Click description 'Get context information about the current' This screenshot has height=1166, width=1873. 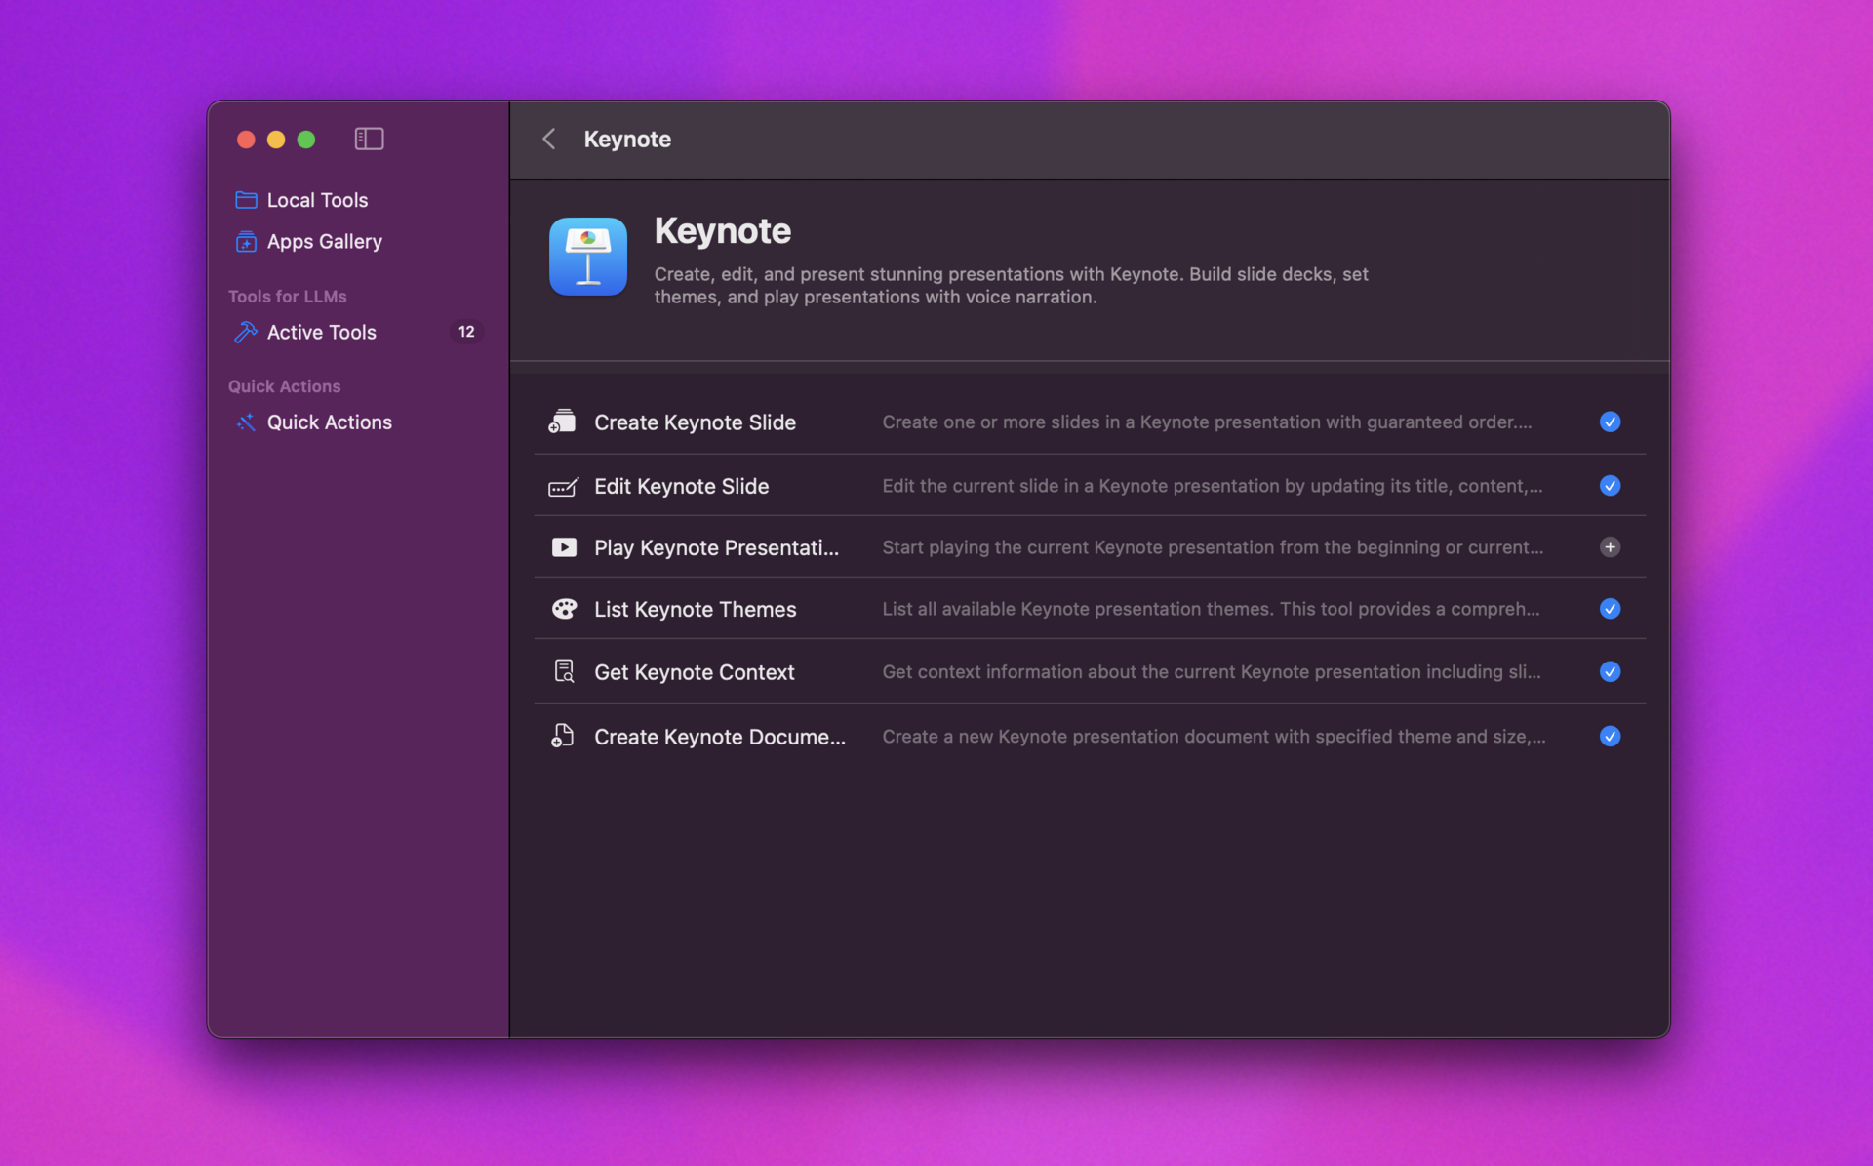click(1212, 671)
